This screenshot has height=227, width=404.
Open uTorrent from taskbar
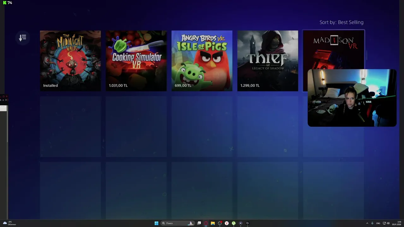pos(234,223)
